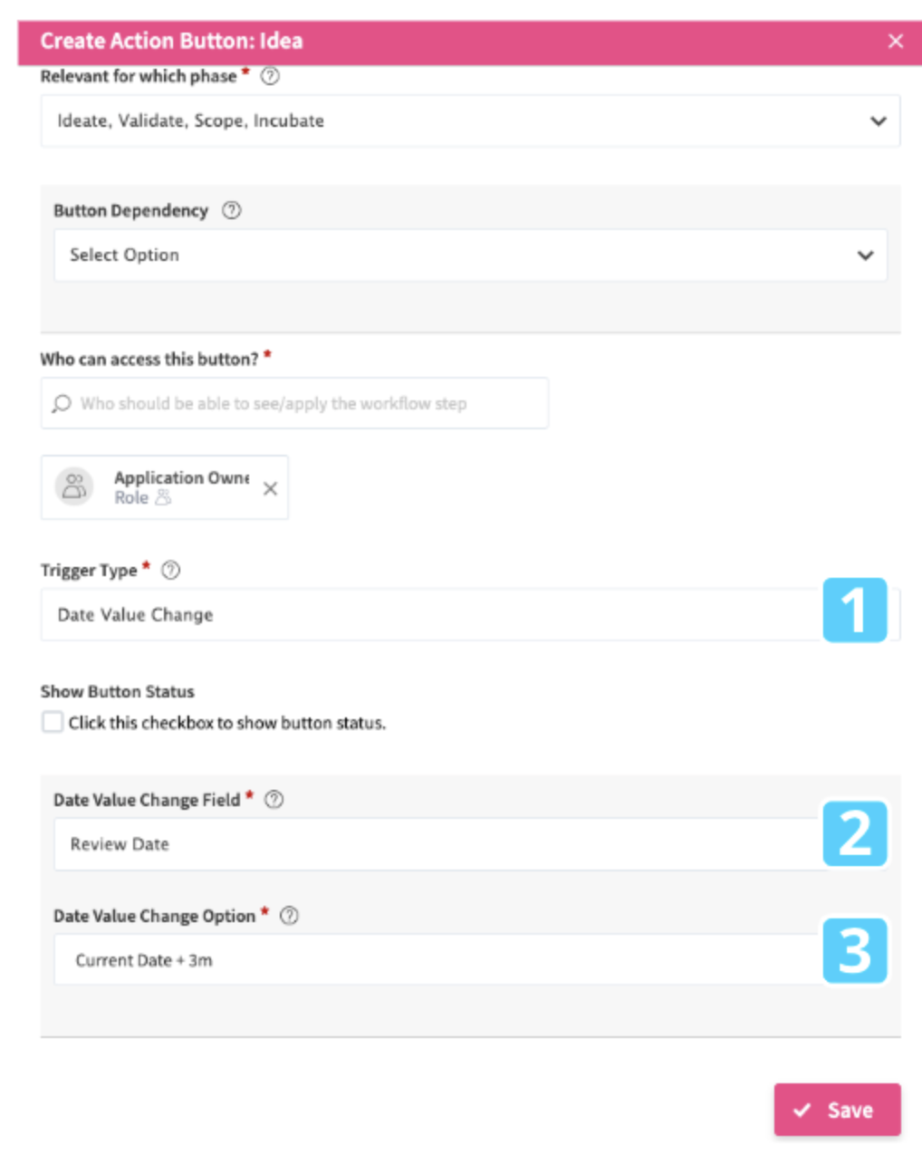Image resolution: width=922 pixels, height=1154 pixels.
Task: Click help icon next to Button Dependency
Action: 232,210
